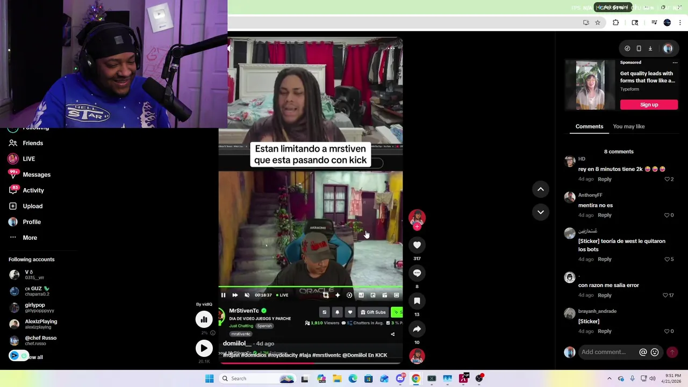
Task: Open Chrome media controls icon
Action: point(654,23)
